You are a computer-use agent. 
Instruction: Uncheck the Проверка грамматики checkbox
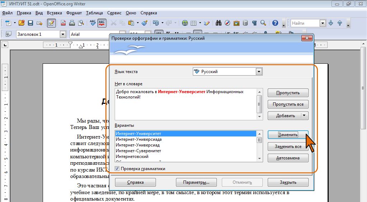click(117, 169)
